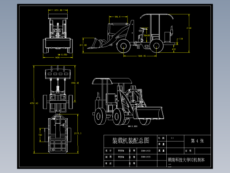Select the 2104 overall height dimension

189,28
